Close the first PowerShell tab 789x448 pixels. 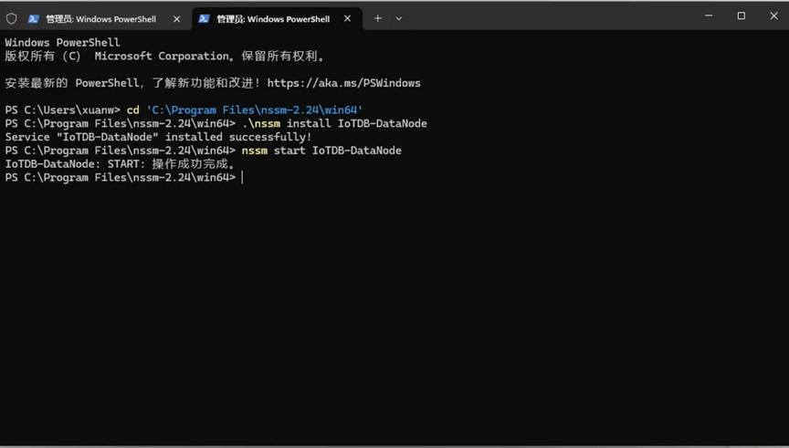(x=176, y=18)
